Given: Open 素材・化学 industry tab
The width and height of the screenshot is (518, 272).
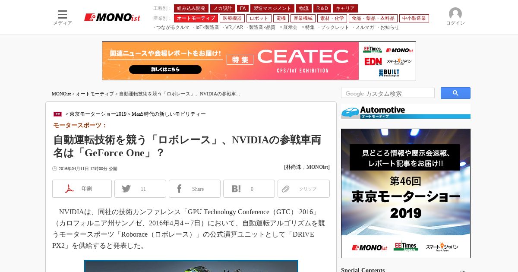Looking at the screenshot, I should tap(332, 18).
